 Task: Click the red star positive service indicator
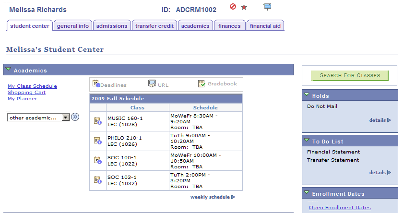point(244,8)
